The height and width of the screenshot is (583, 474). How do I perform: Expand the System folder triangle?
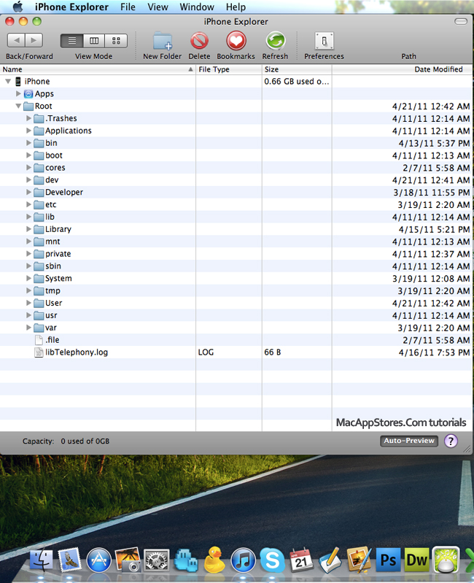point(28,278)
